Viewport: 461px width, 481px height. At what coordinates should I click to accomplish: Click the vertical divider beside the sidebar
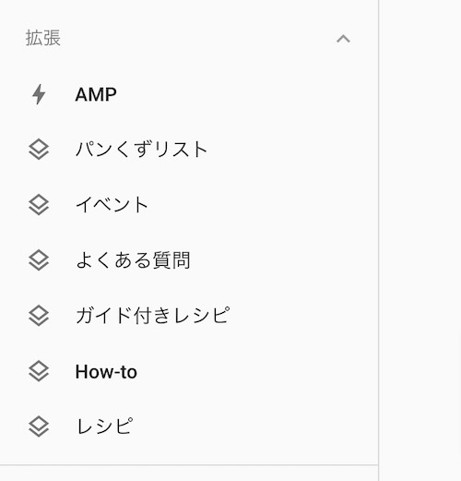click(x=379, y=240)
